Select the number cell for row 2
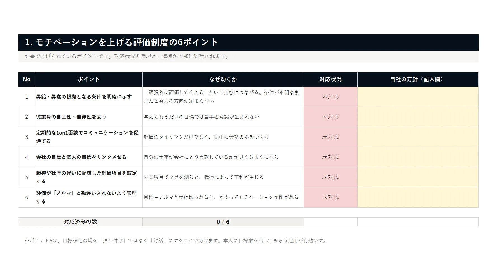This screenshot has height=279, width=497. [x=27, y=117]
